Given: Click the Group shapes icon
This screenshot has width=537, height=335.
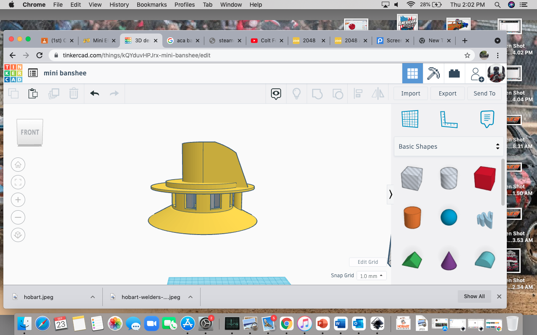Looking at the screenshot, I should point(317,93).
